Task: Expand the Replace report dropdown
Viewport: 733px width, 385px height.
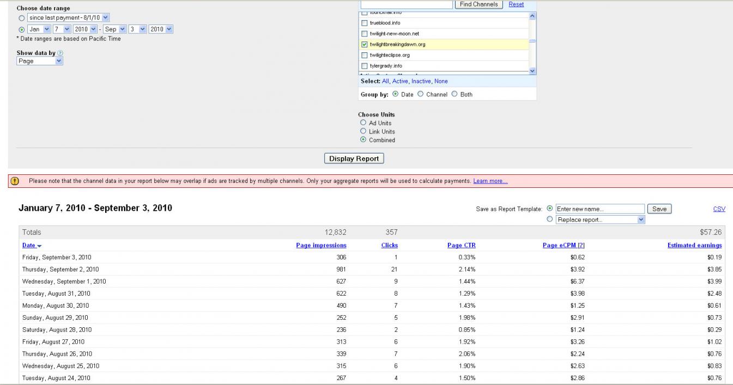Action: (x=600, y=220)
